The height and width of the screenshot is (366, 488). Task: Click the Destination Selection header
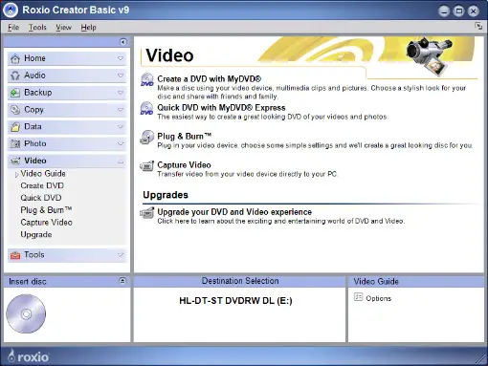240,281
